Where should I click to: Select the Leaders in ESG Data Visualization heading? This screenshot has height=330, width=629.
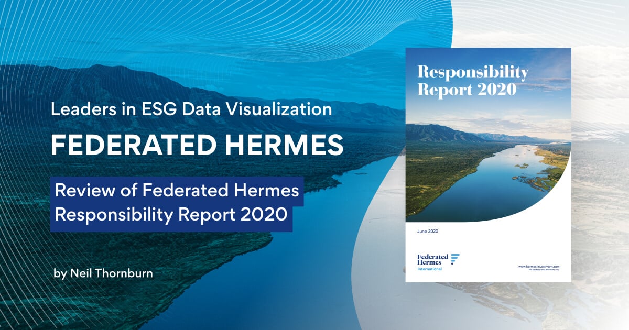[192, 110]
